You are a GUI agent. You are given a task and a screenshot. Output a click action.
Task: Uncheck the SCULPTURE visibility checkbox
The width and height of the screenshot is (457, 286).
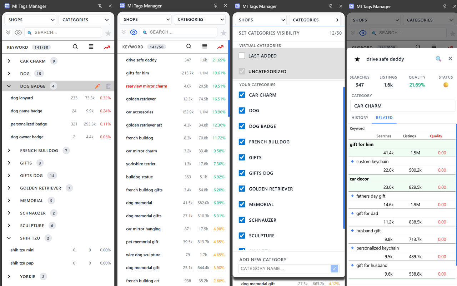242,236
